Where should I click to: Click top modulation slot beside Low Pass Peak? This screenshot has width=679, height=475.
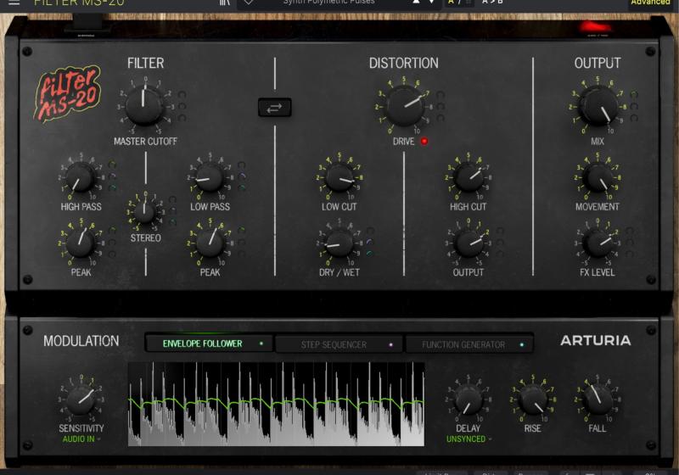[x=242, y=230]
